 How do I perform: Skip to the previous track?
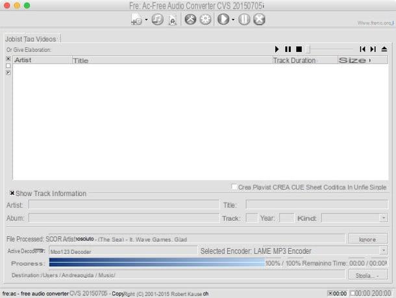pyautogui.click(x=362, y=49)
